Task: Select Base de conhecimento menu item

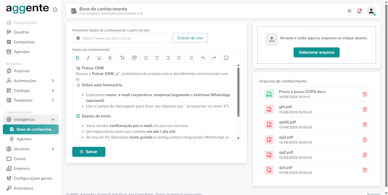Action: (31, 129)
